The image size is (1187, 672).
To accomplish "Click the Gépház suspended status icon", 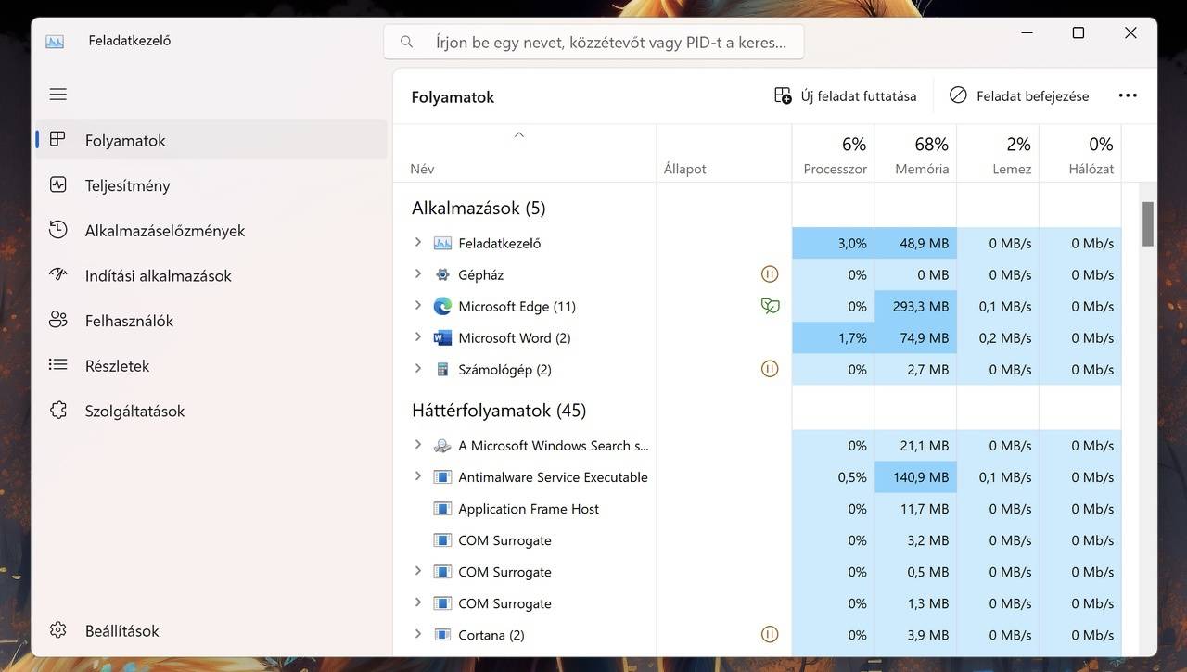I will pos(770,274).
